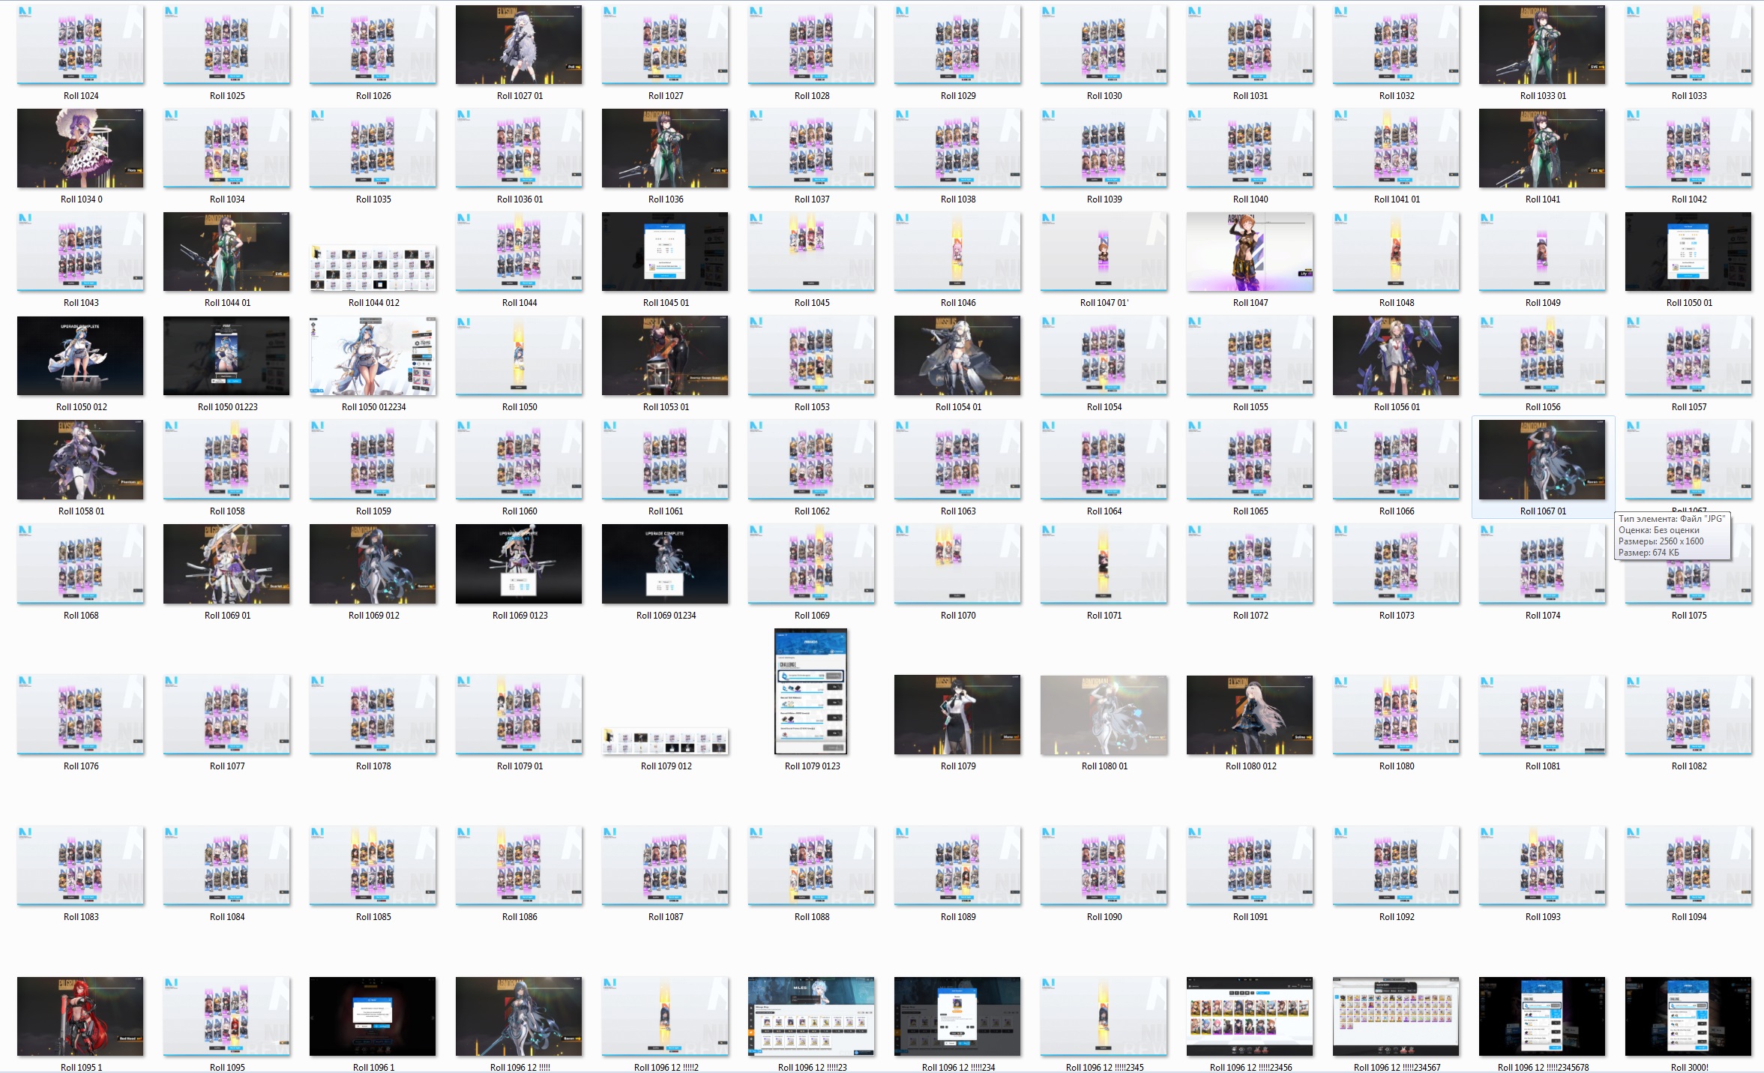Open the tall Roll 1079 0123 phone screenshot
The height and width of the screenshot is (1073, 1764).
pos(810,691)
